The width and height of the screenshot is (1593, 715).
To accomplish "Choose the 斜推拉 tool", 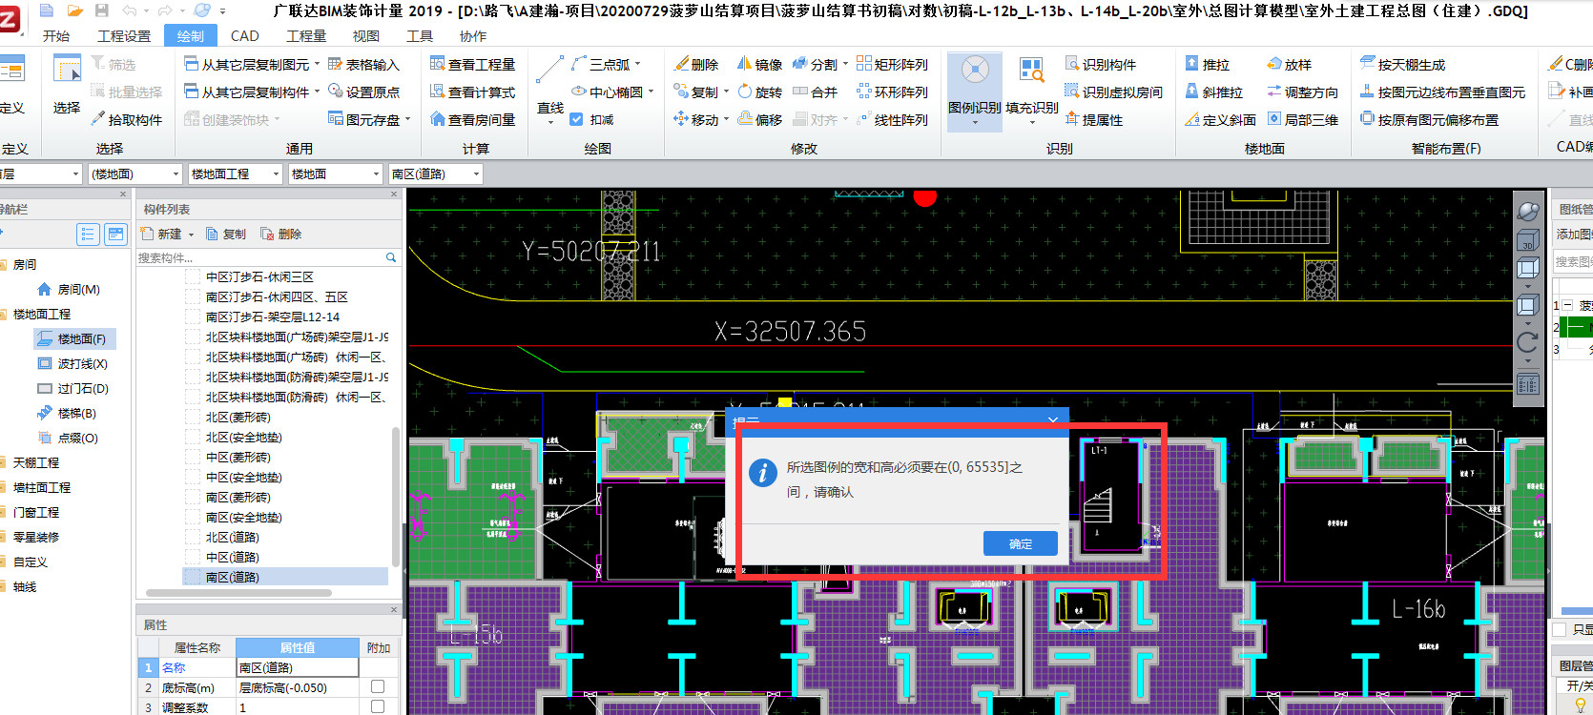I will 1213,92.
